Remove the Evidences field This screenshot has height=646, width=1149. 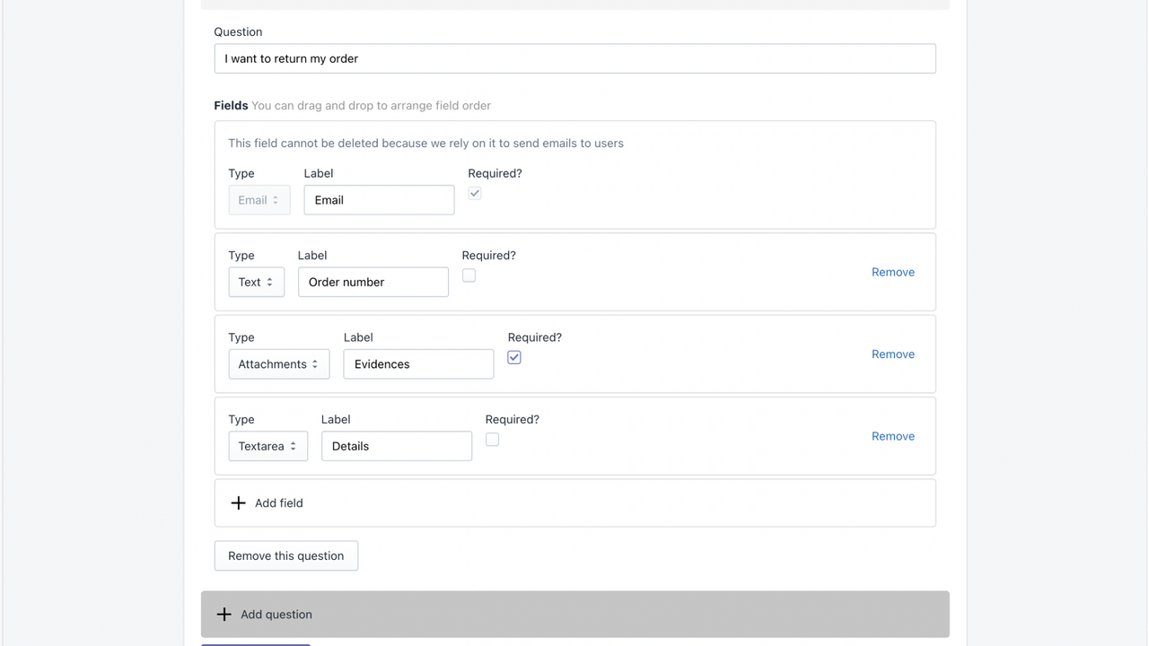tap(893, 354)
